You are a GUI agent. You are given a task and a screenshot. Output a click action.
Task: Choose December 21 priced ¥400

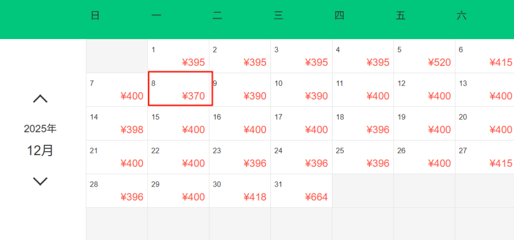click(x=117, y=157)
